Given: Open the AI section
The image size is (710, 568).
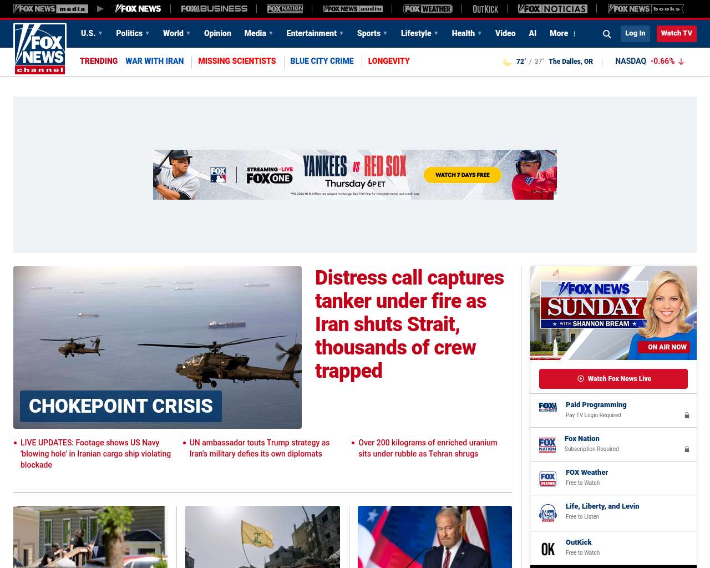Looking at the screenshot, I should [x=532, y=33].
